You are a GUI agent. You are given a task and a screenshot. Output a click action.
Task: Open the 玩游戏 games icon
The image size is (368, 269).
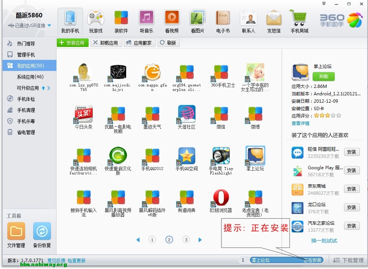(x=95, y=18)
